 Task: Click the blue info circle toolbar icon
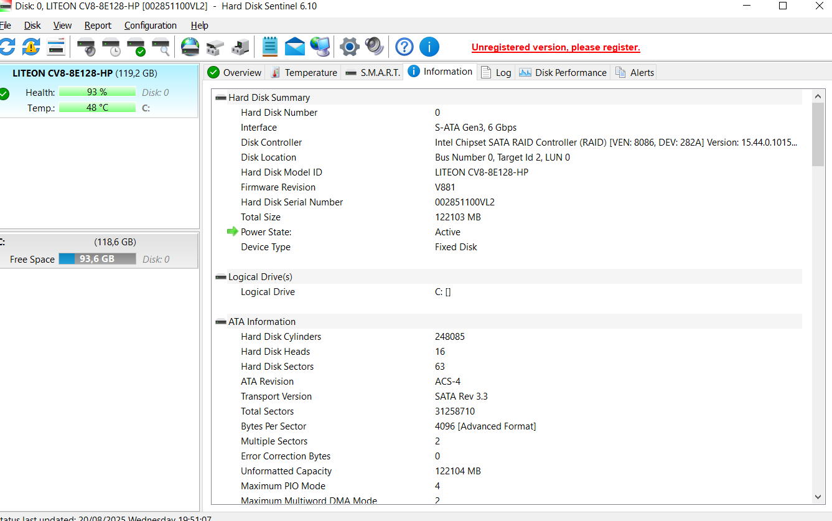[429, 47]
